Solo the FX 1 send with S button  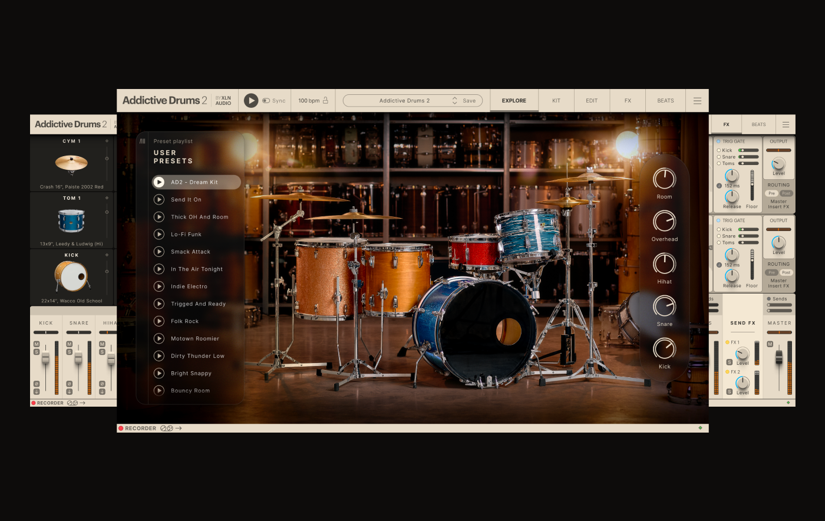point(730,362)
